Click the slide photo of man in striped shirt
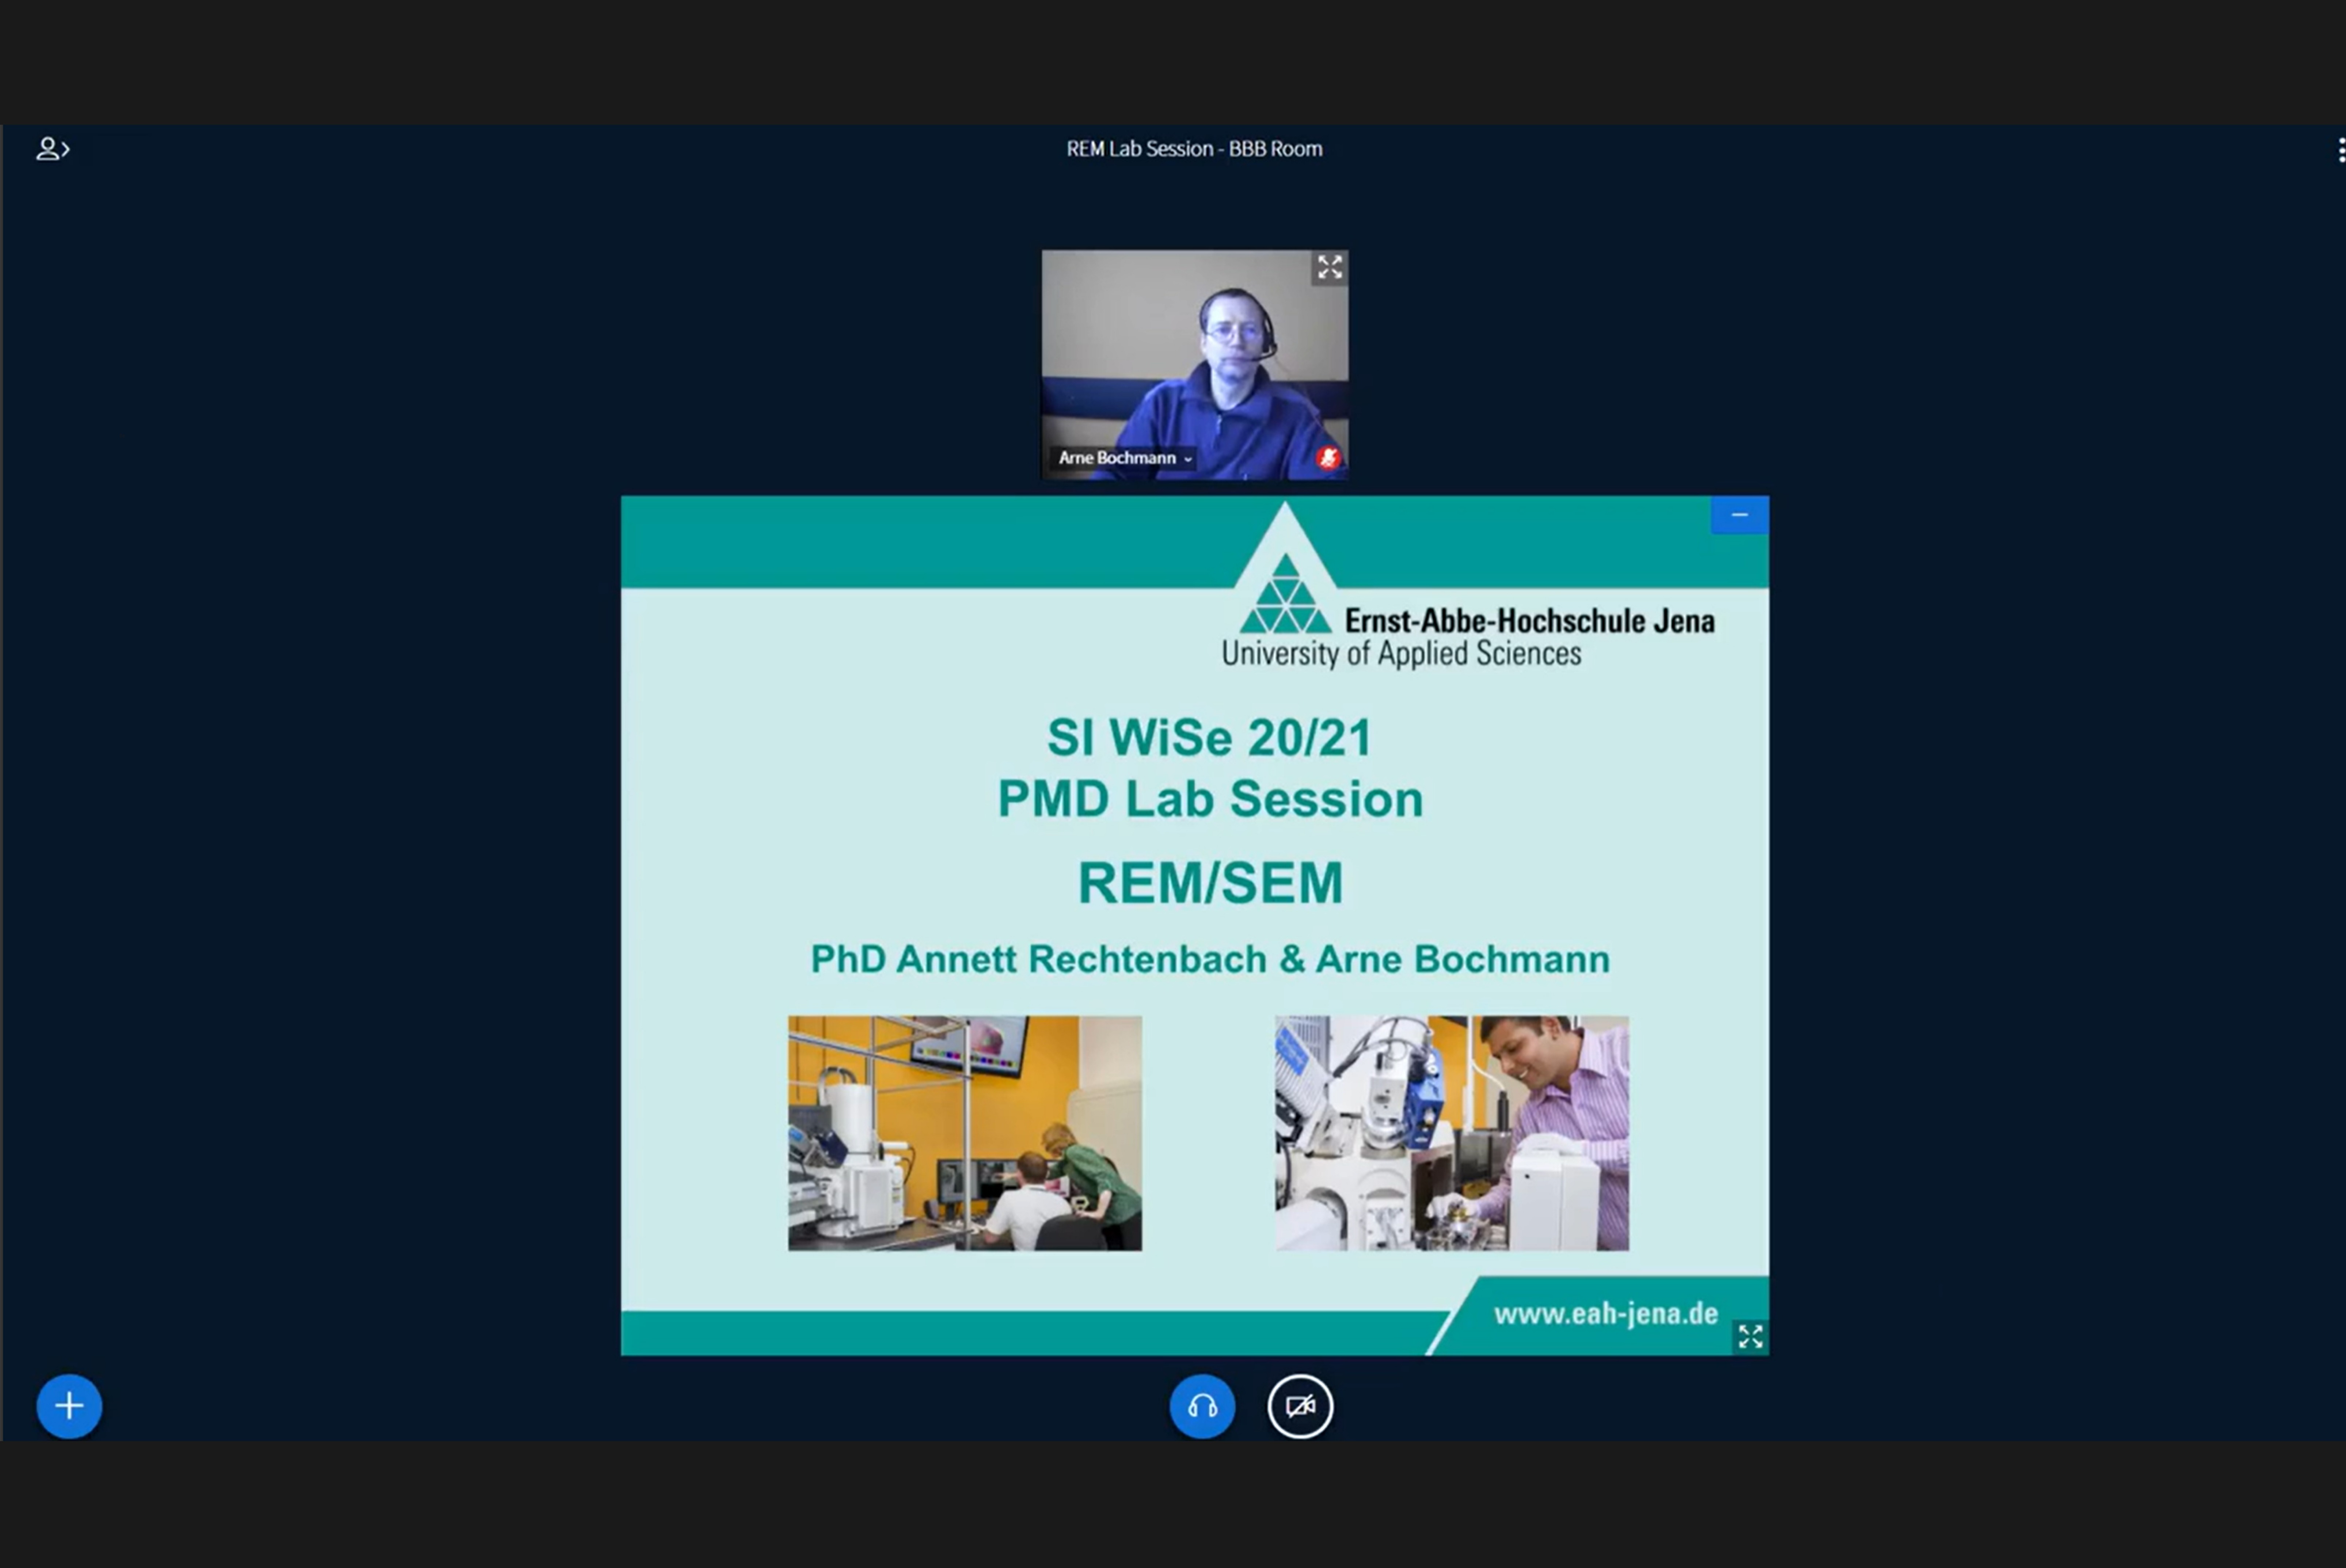Image resolution: width=2346 pixels, height=1568 pixels. pos(1452,1133)
